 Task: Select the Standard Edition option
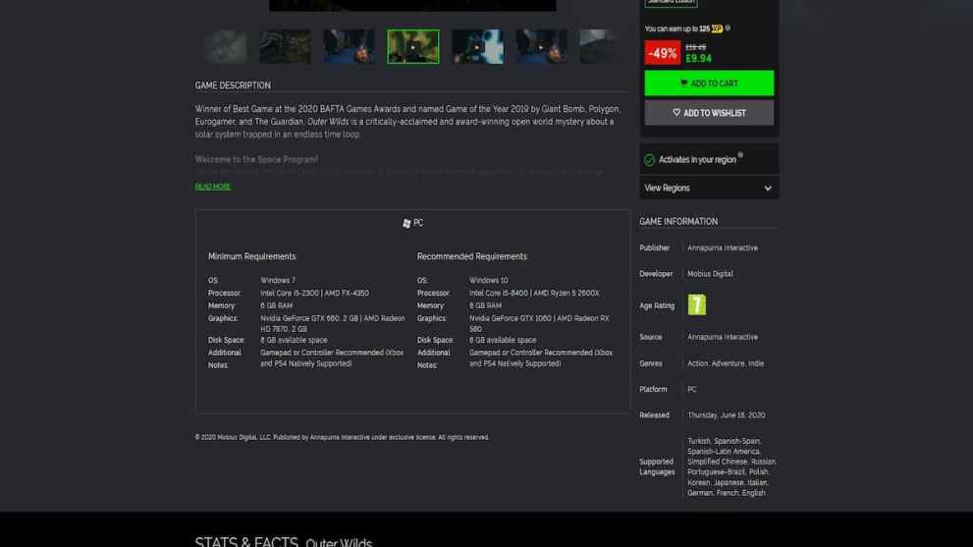[671, 3]
